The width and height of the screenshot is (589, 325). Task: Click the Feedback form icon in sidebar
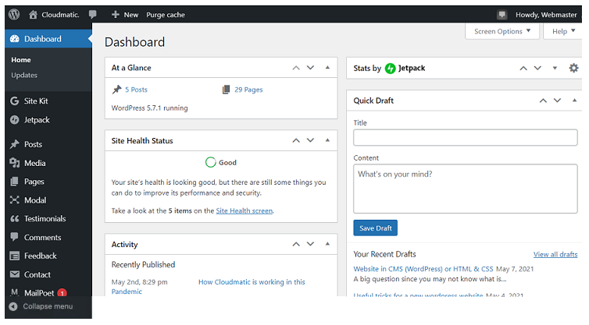(x=15, y=256)
